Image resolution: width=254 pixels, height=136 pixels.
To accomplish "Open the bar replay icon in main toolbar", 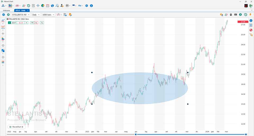I will coord(24,6).
